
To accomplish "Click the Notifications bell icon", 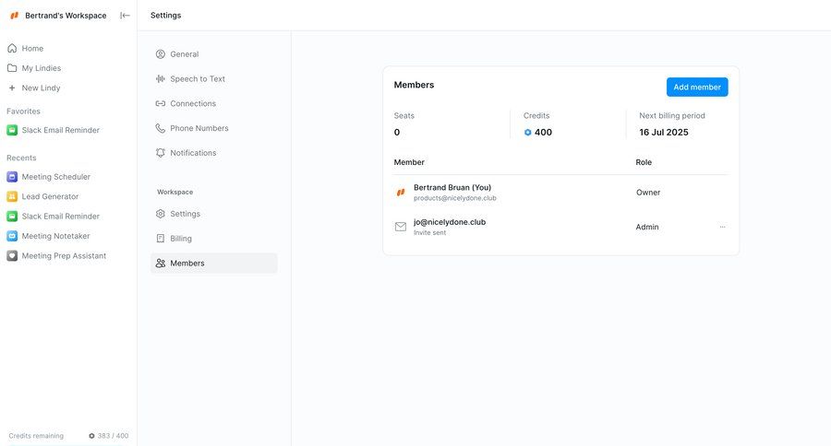I will 160,152.
